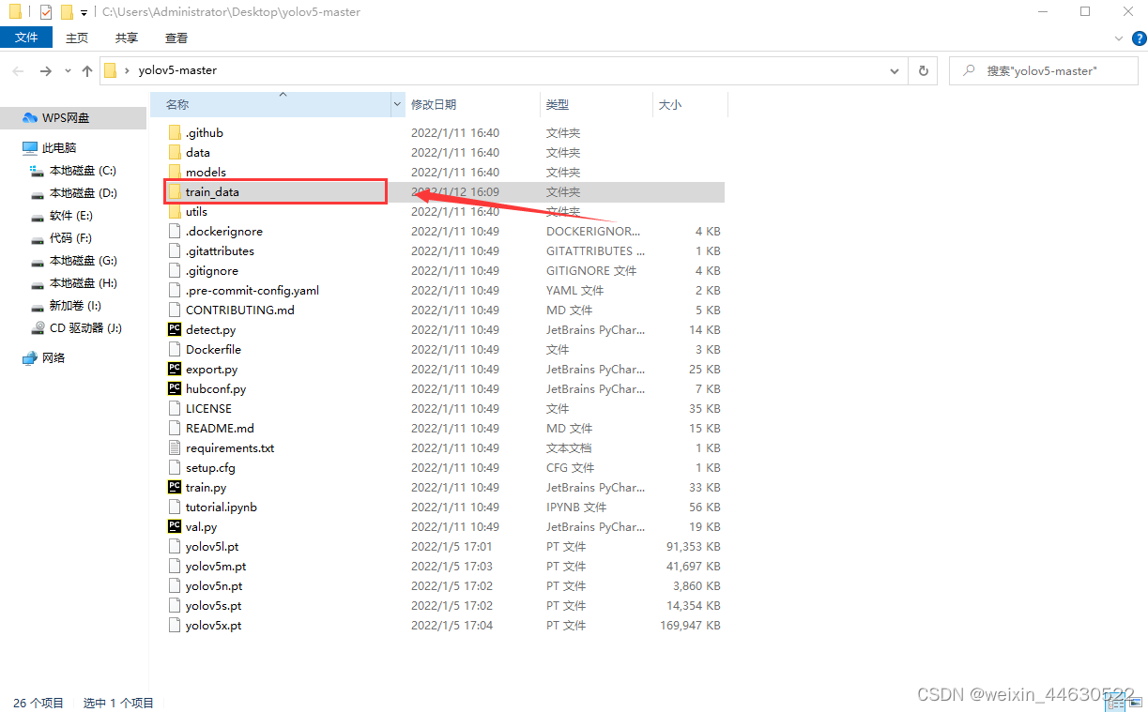Select hubconf.py file icon
1148x712 pixels.
point(175,388)
